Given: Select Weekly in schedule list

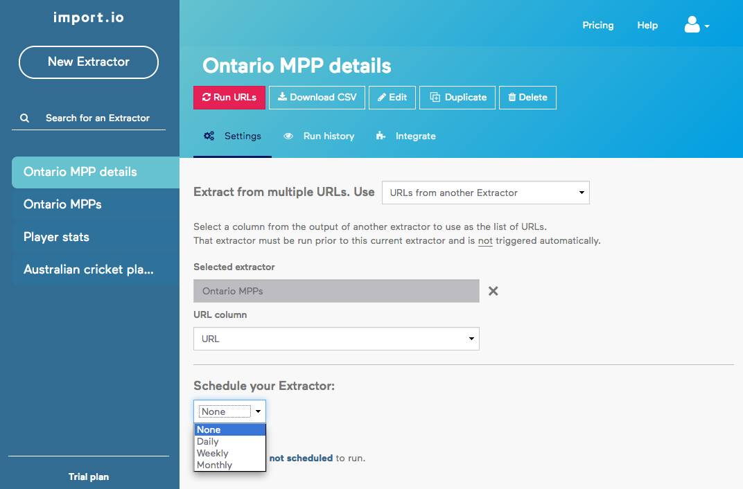Looking at the screenshot, I should tap(230, 453).
